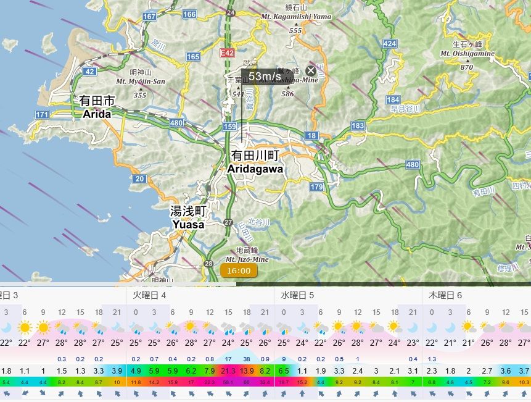Click the rain amount value 17
The height and width of the screenshot is (402, 531).
tap(228, 359)
